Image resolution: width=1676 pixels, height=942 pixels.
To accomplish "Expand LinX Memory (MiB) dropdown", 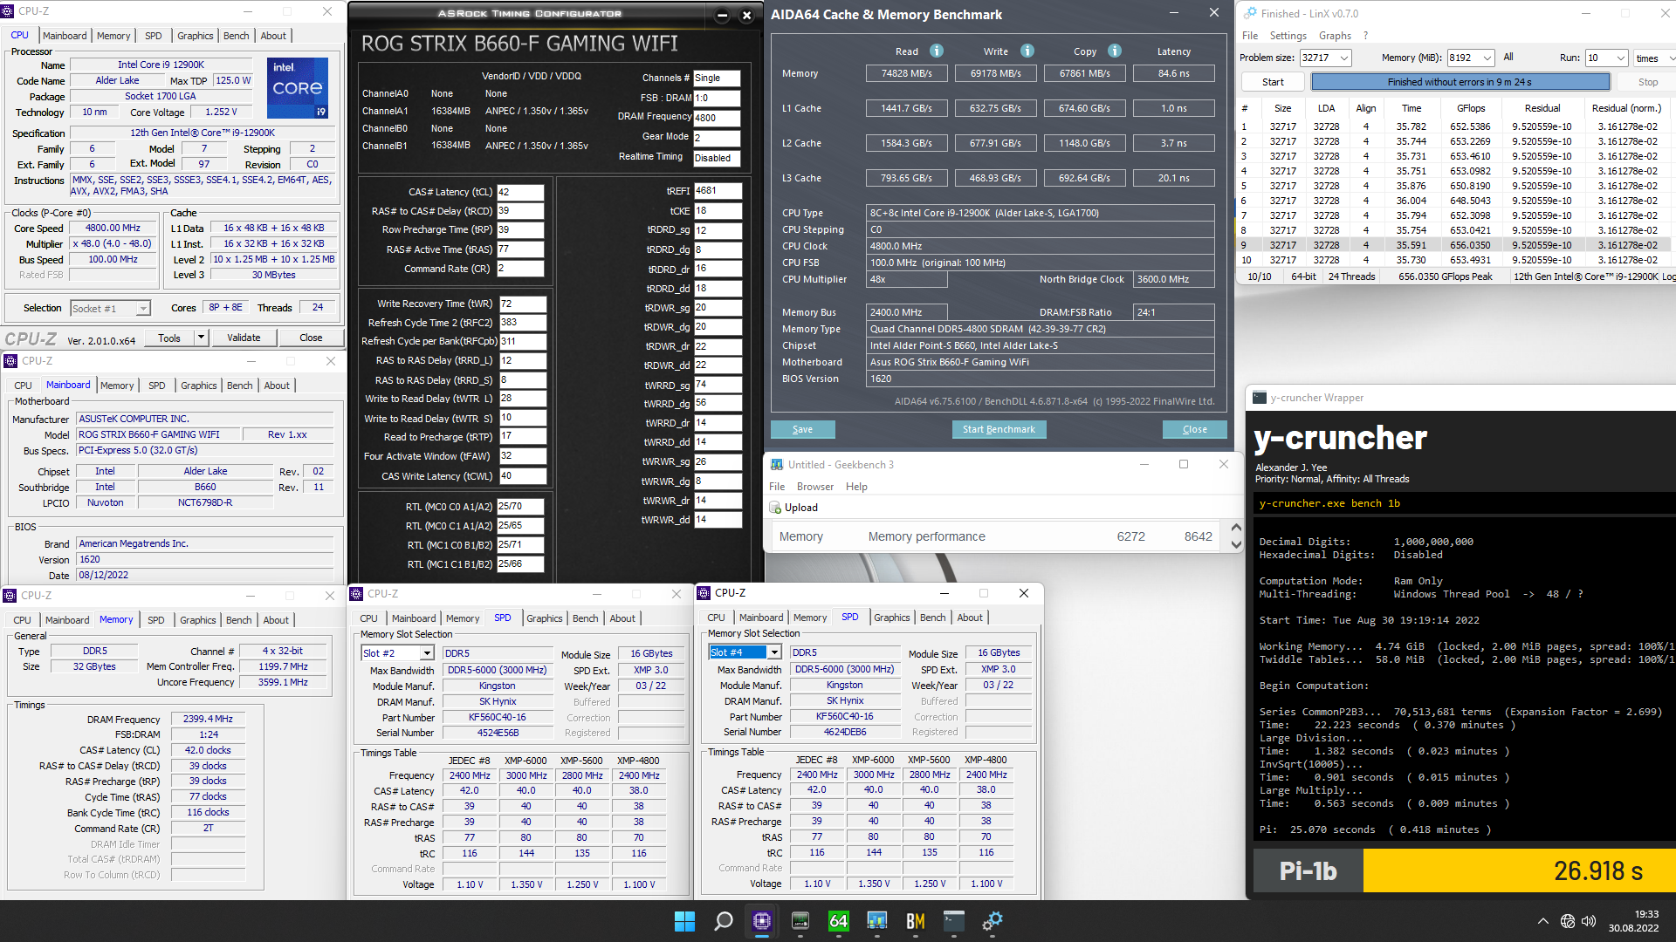I will coord(1487,58).
